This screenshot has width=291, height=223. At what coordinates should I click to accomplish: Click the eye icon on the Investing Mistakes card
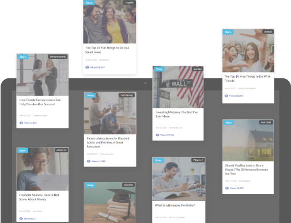tap(157, 135)
